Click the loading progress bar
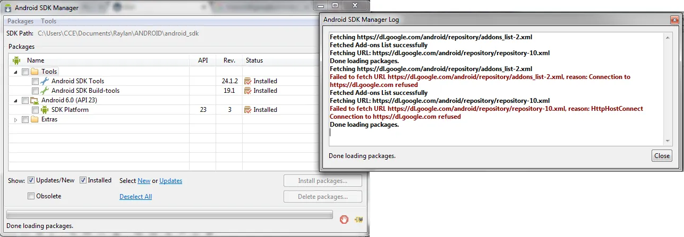This screenshot has height=237, width=684. (x=169, y=215)
